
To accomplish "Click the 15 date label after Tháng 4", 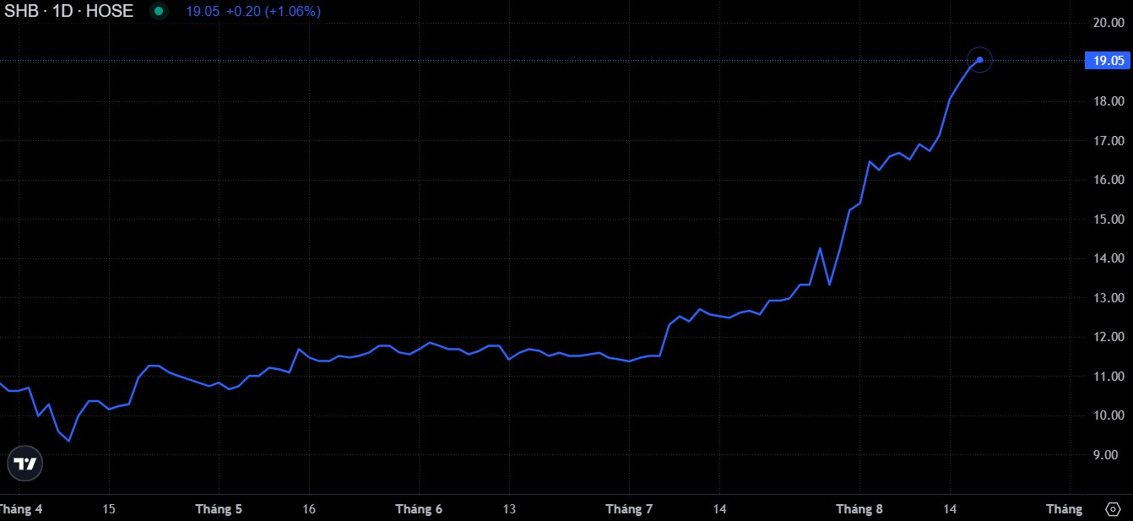I will tap(109, 509).
